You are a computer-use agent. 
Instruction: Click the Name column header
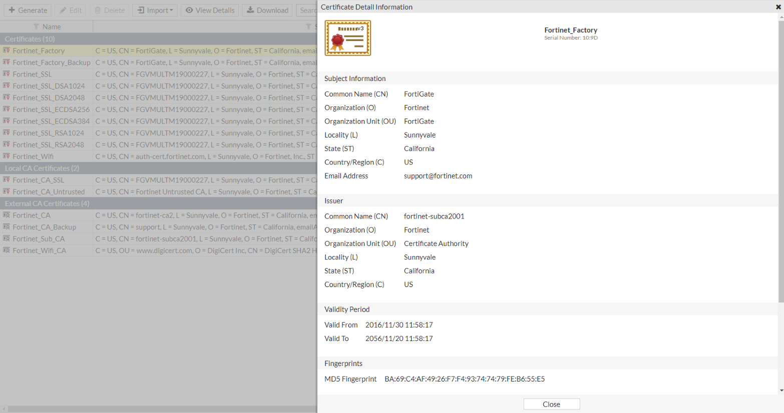click(47, 26)
